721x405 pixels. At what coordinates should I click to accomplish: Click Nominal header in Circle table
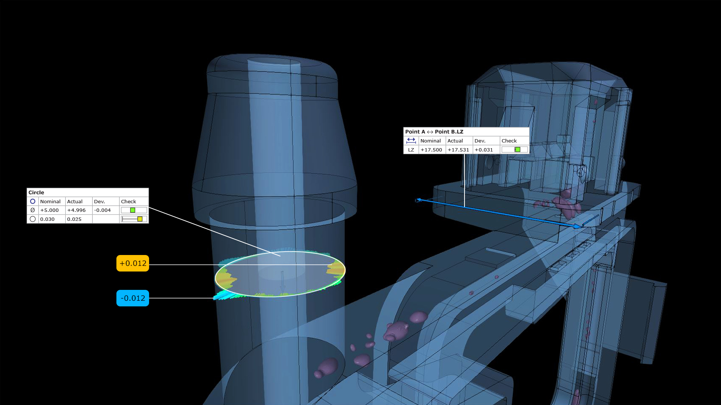(x=50, y=201)
